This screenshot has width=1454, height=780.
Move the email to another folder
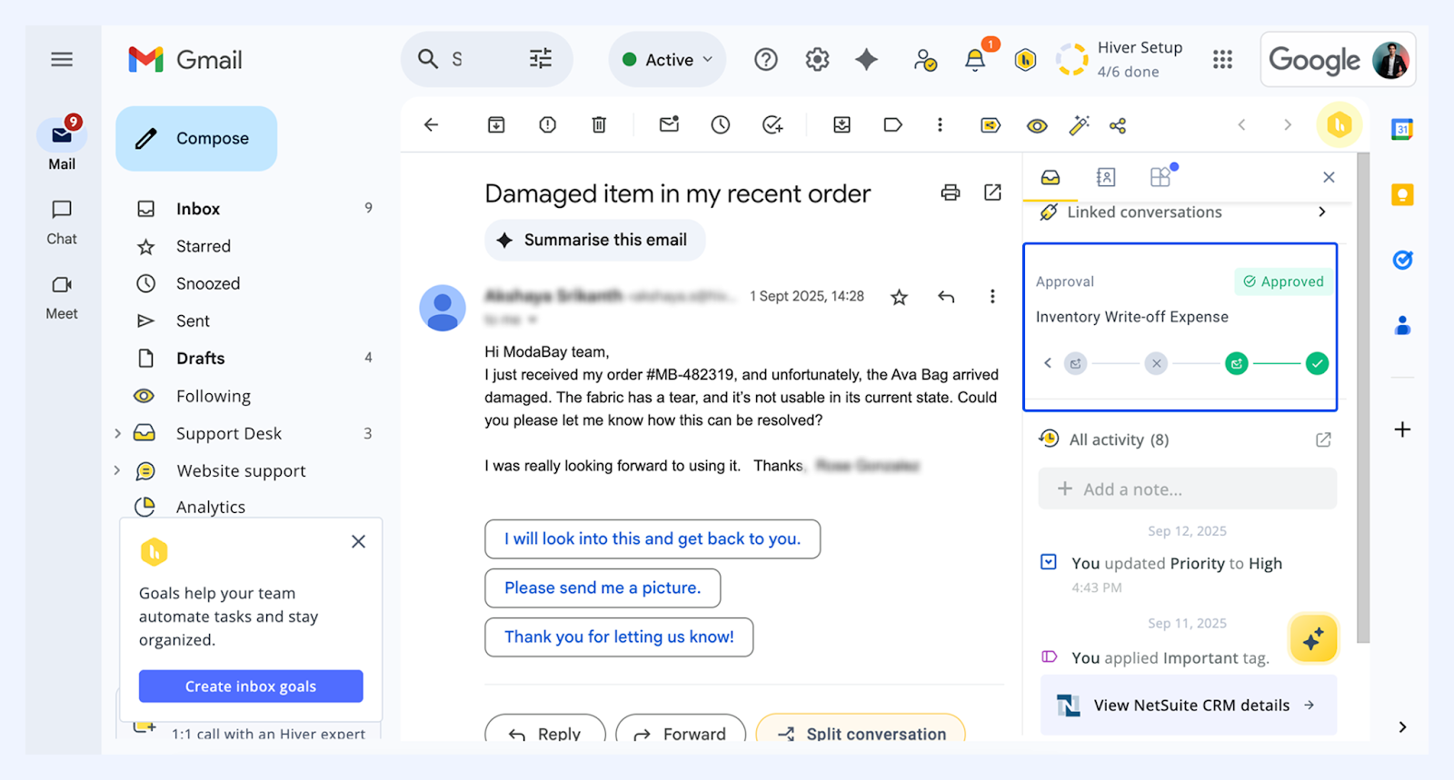pyautogui.click(x=842, y=125)
